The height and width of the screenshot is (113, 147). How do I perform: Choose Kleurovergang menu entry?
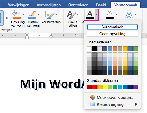(112, 104)
